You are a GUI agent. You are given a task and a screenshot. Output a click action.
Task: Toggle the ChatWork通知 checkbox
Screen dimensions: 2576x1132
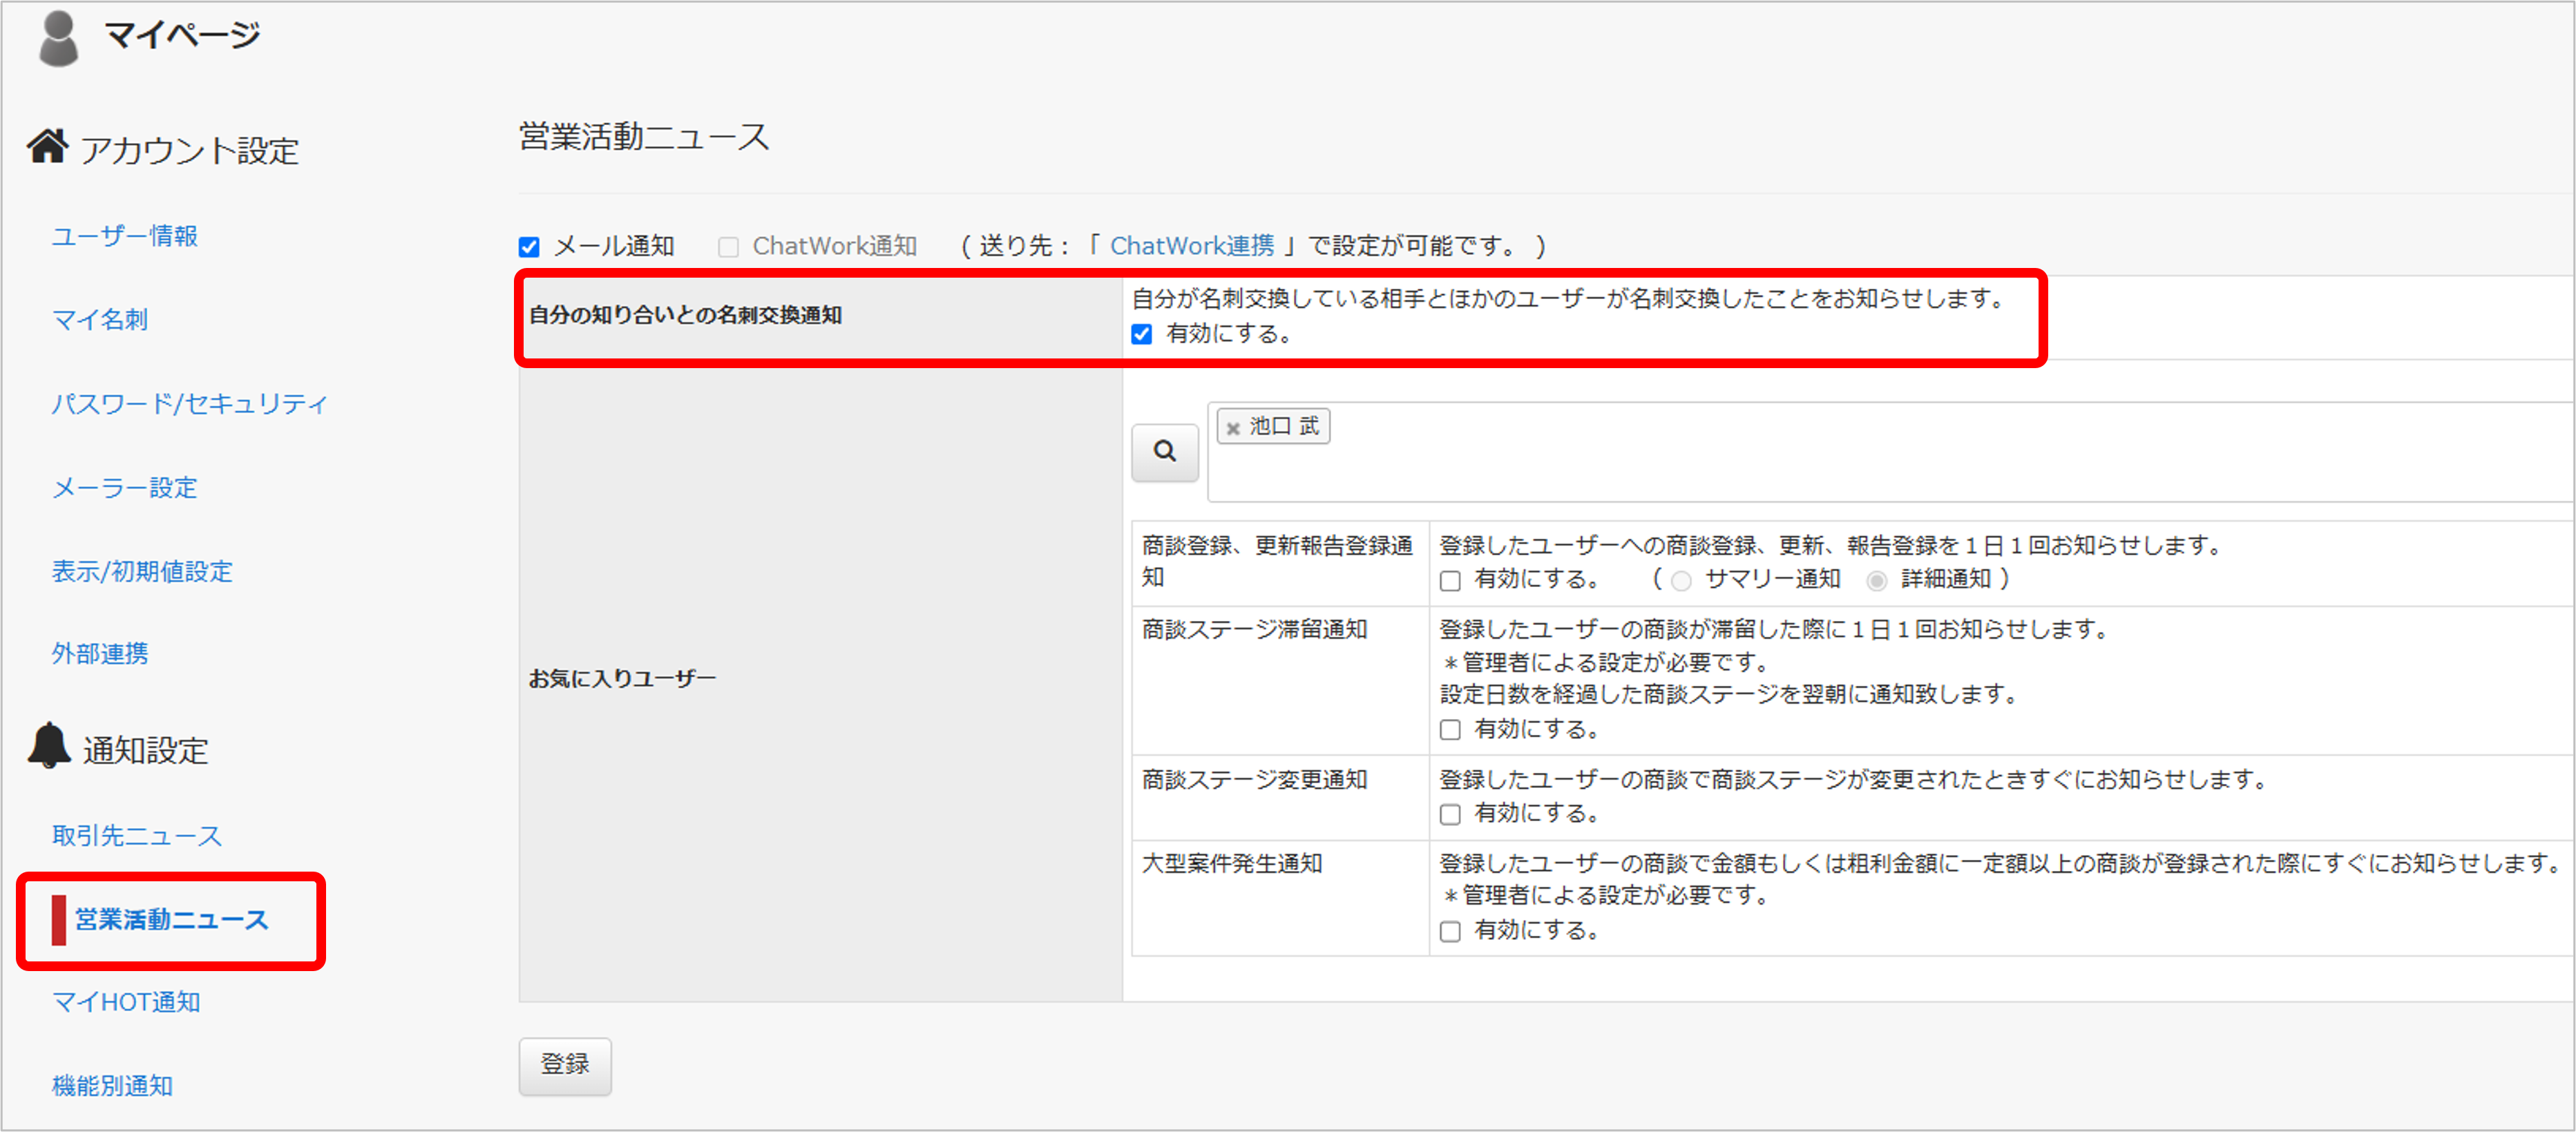coord(728,247)
